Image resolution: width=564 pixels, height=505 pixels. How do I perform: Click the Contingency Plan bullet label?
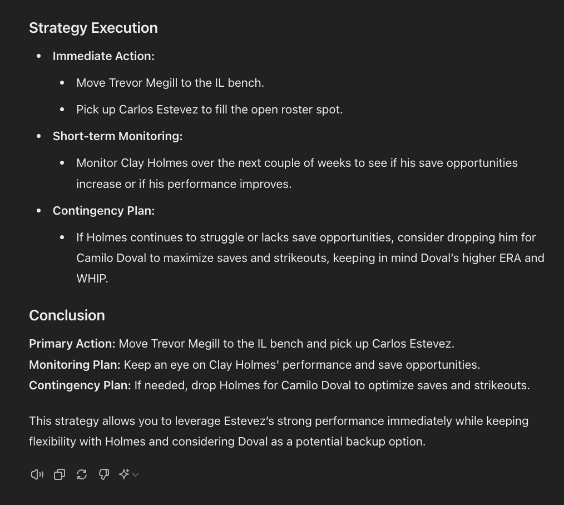point(103,211)
